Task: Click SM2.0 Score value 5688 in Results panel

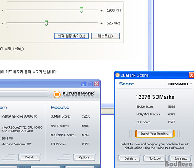Action: 85,126
